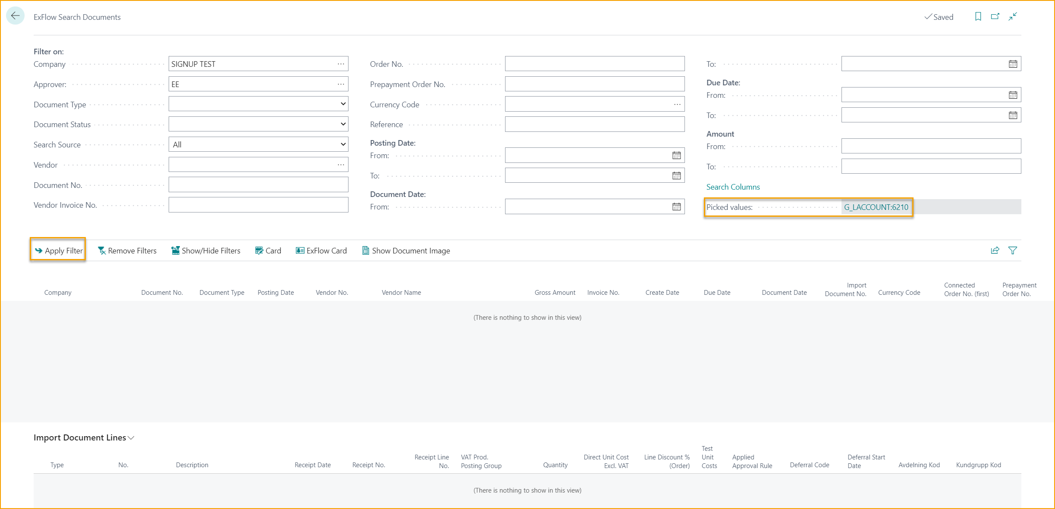Click the funnel filter icon above the grid
The width and height of the screenshot is (1055, 509).
[x=1013, y=250]
